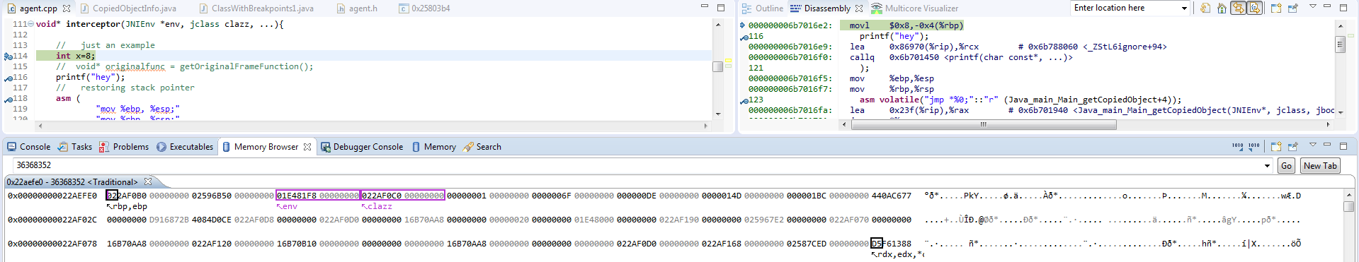Click the memory import 1010 icon

[1237, 146]
